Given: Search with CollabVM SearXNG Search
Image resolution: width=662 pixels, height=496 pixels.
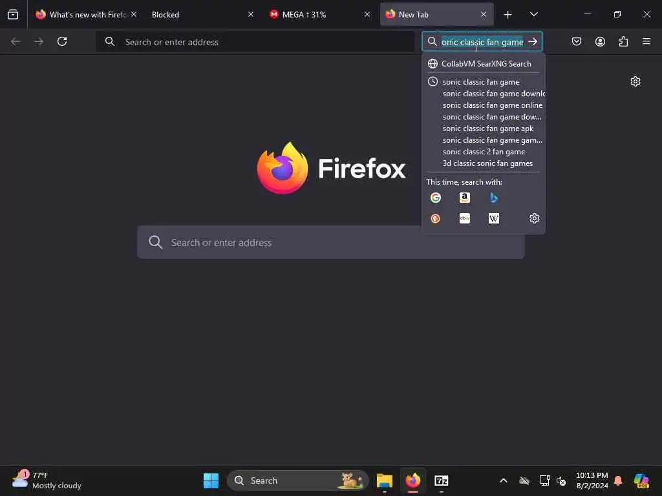Looking at the screenshot, I should (484, 64).
